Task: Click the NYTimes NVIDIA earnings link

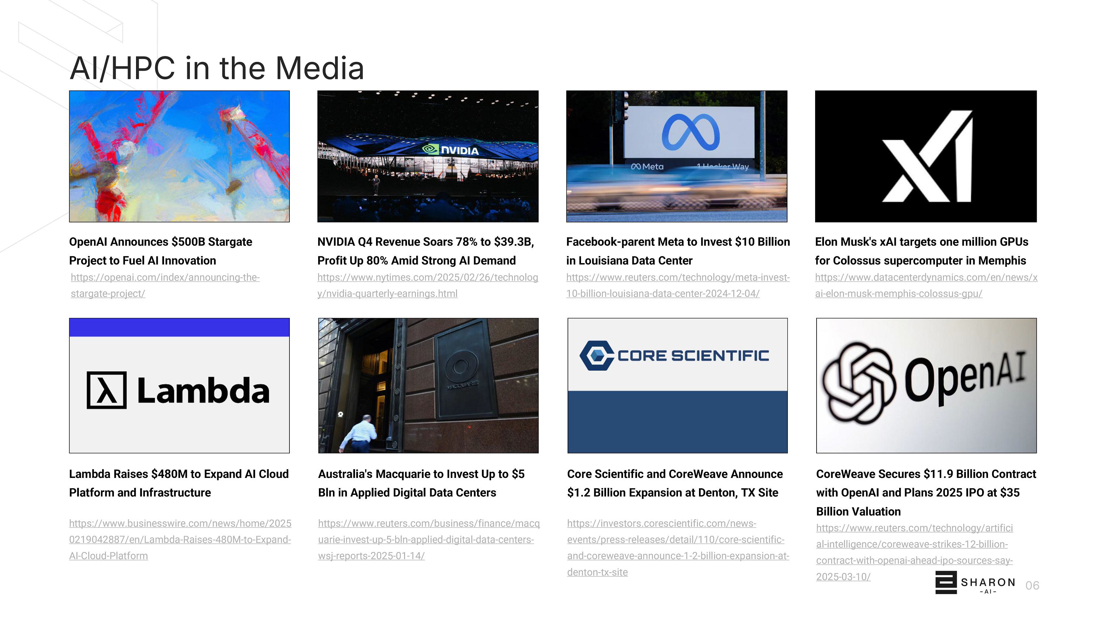Action: 427,278
